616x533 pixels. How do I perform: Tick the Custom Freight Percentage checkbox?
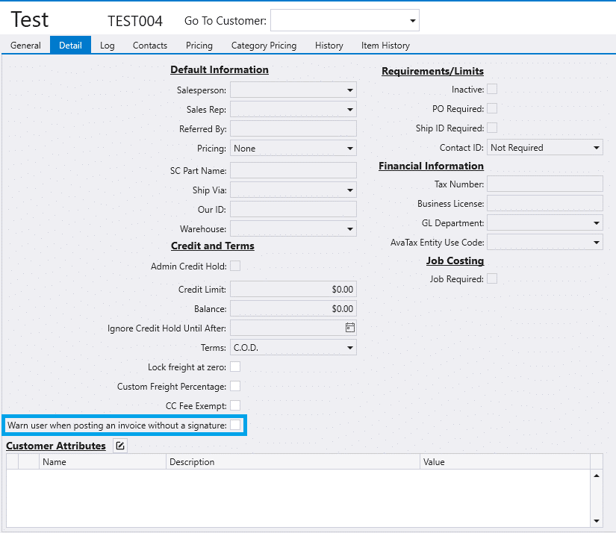[x=235, y=386]
